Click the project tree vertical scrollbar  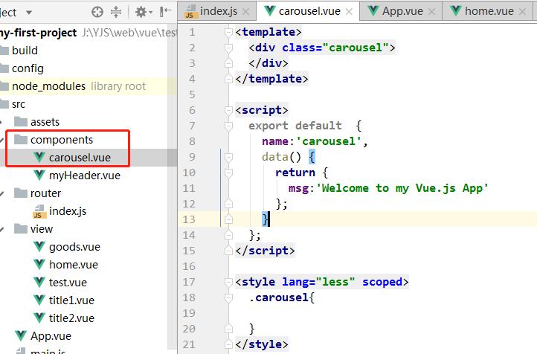172,187
